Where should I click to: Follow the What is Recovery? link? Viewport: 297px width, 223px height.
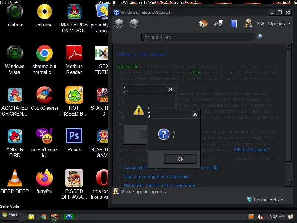click(251, 150)
